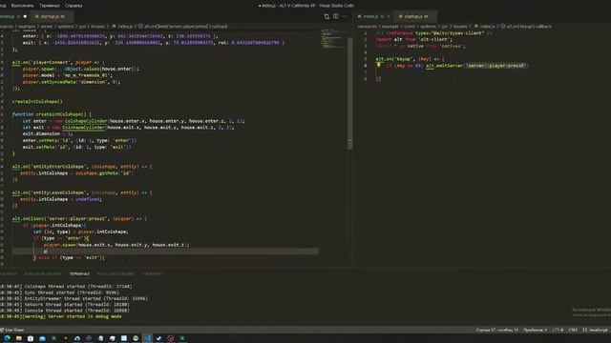Click the "player.model = 'mp_m_freemode_01'" line
Viewport: 611px width, 343px height.
[x=68, y=75]
